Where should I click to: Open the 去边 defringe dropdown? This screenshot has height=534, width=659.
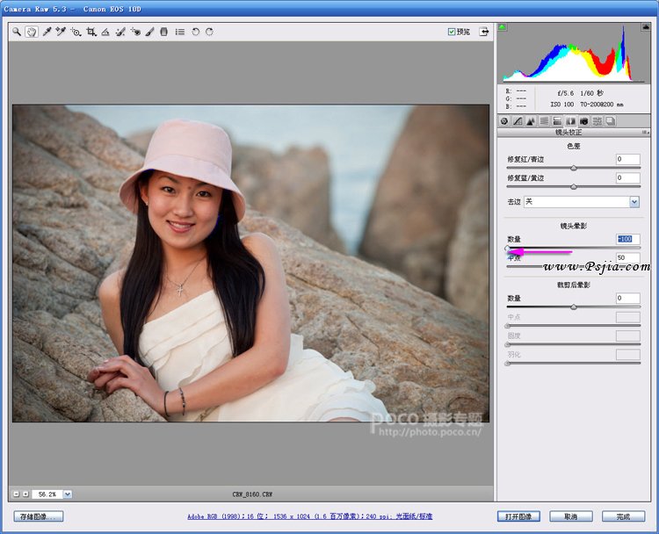pos(634,202)
